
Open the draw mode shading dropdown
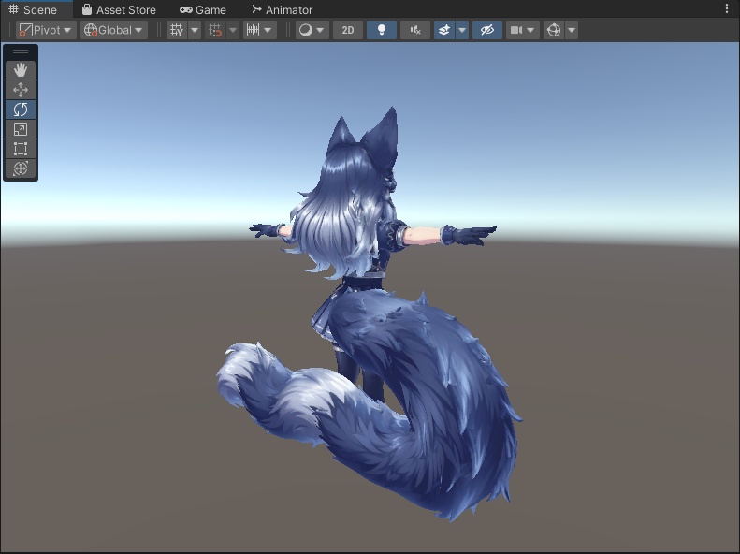pos(312,30)
